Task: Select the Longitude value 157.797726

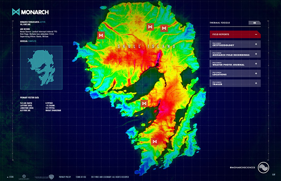Action: (50, 108)
